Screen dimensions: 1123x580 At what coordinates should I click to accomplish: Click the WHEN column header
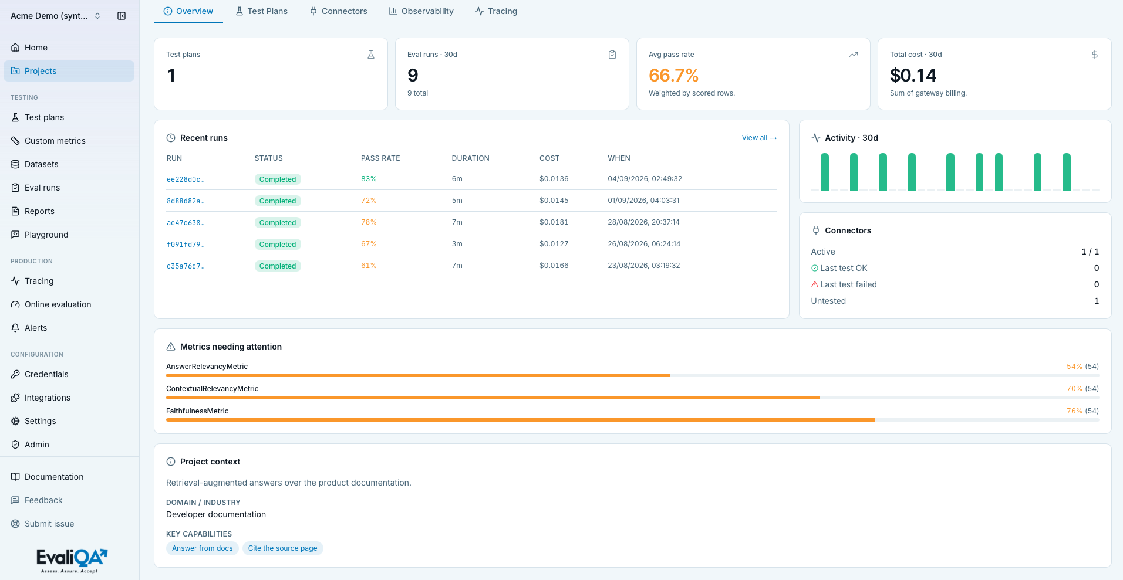coord(619,158)
